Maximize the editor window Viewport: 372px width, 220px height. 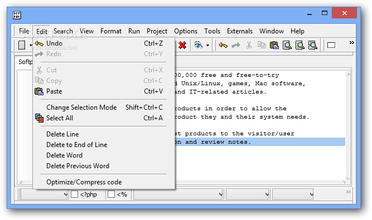pos(325,13)
